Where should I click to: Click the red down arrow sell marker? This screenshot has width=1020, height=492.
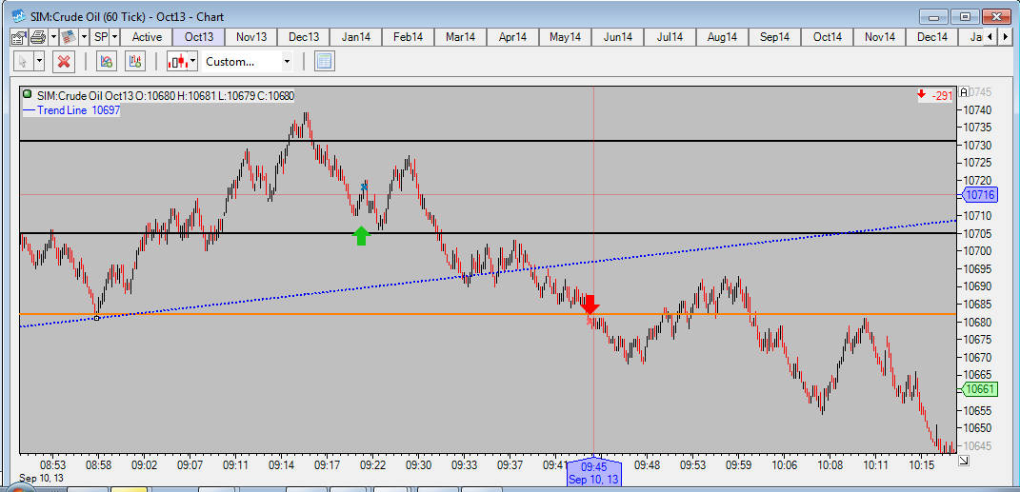point(590,305)
